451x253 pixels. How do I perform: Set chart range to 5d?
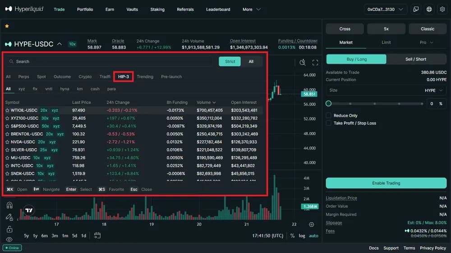tap(74, 236)
